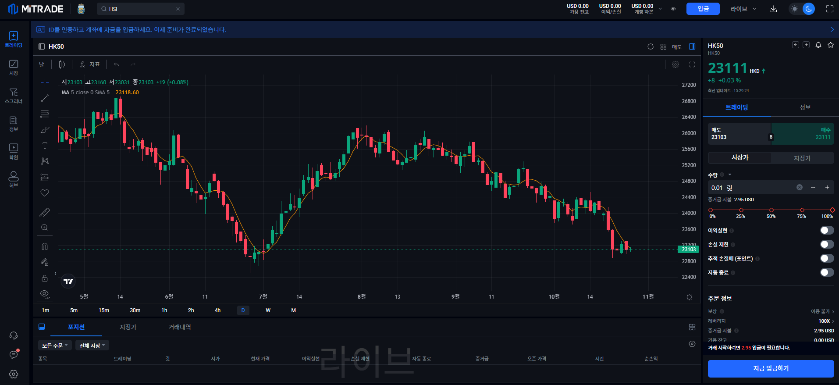The image size is (839, 385).
Task: Enable trailing stop (추적 손절매) switch
Action: pyautogui.click(x=827, y=258)
